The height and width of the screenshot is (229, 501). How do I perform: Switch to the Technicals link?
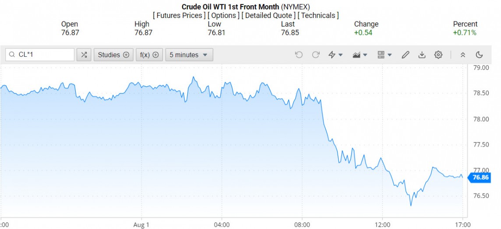pos(318,15)
